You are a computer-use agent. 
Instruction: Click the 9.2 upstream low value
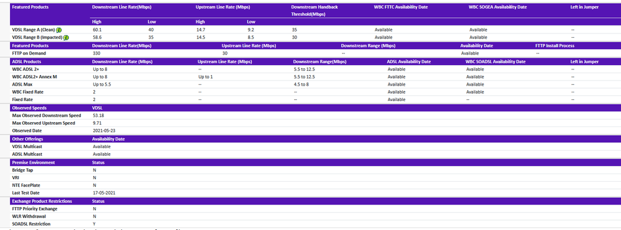click(x=251, y=30)
